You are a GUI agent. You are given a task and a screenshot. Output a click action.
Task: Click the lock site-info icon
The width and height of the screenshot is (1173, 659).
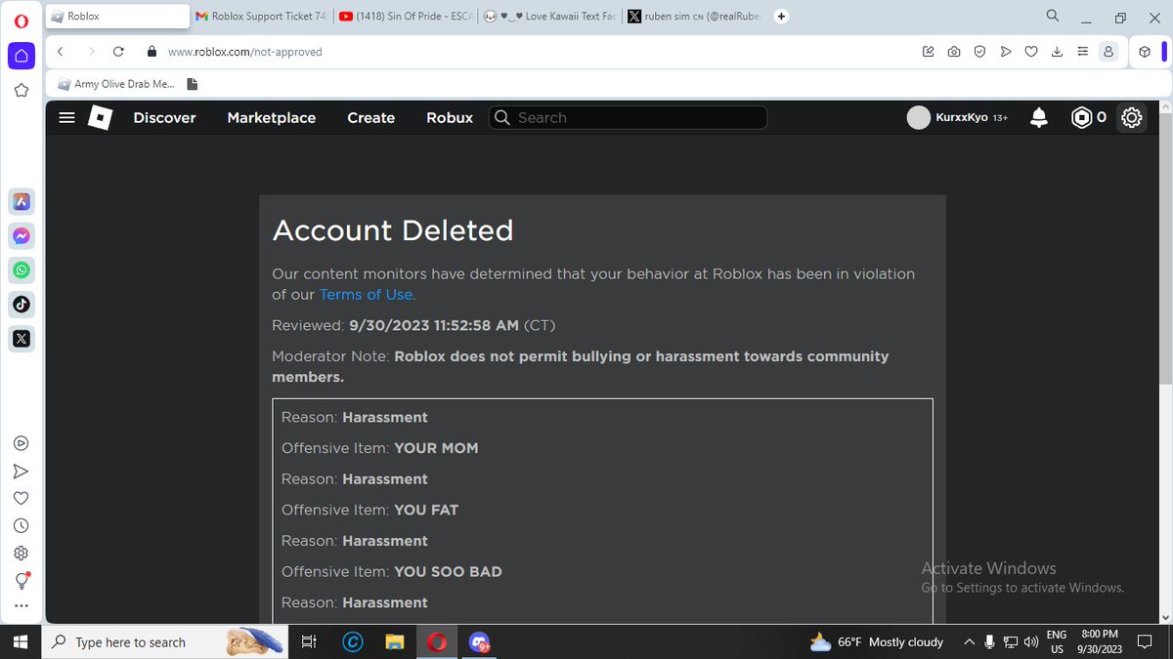point(152,52)
